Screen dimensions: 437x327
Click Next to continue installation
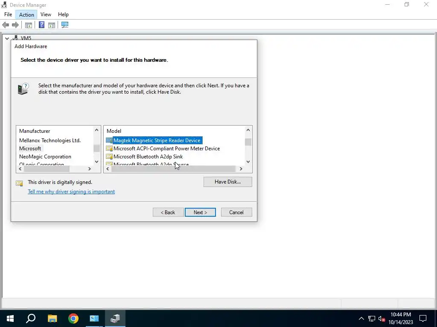tap(200, 212)
